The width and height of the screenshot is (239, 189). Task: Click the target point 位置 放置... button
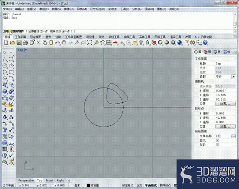click(225, 127)
